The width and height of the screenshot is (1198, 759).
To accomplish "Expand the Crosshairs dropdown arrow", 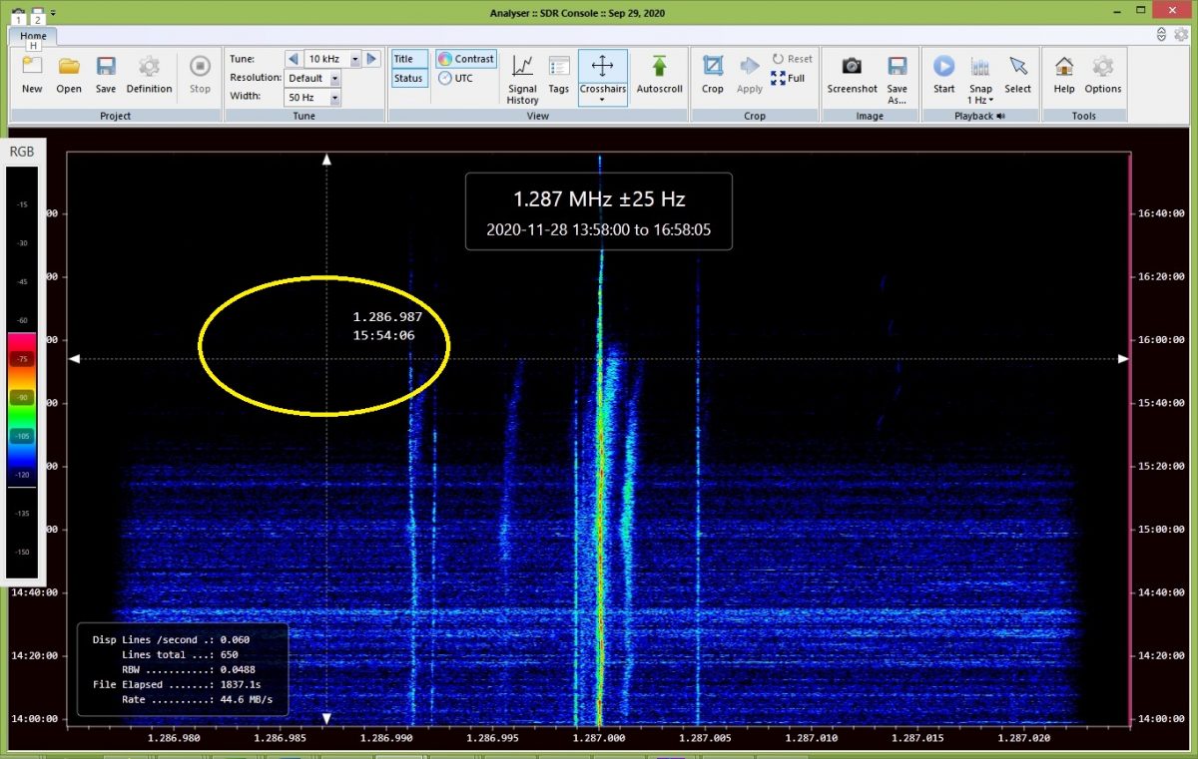I will tap(602, 101).
